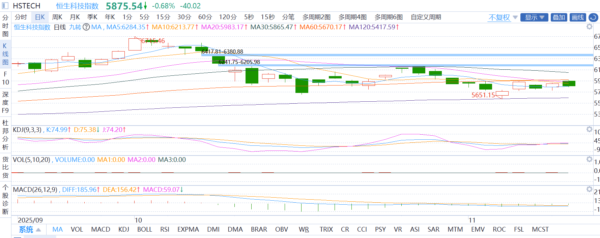Select the CCI indicator
The width and height of the screenshot is (600, 238).
[362, 230]
